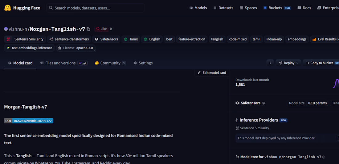
Task: Open Sentence Similarity task link in sidebar
Action: pos(252,128)
